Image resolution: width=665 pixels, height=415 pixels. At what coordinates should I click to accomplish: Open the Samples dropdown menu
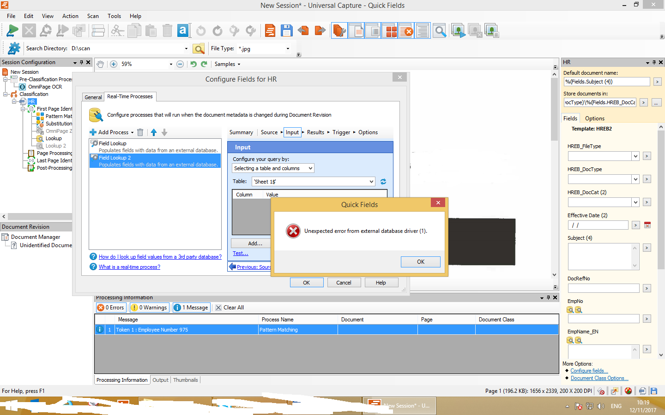coord(227,64)
